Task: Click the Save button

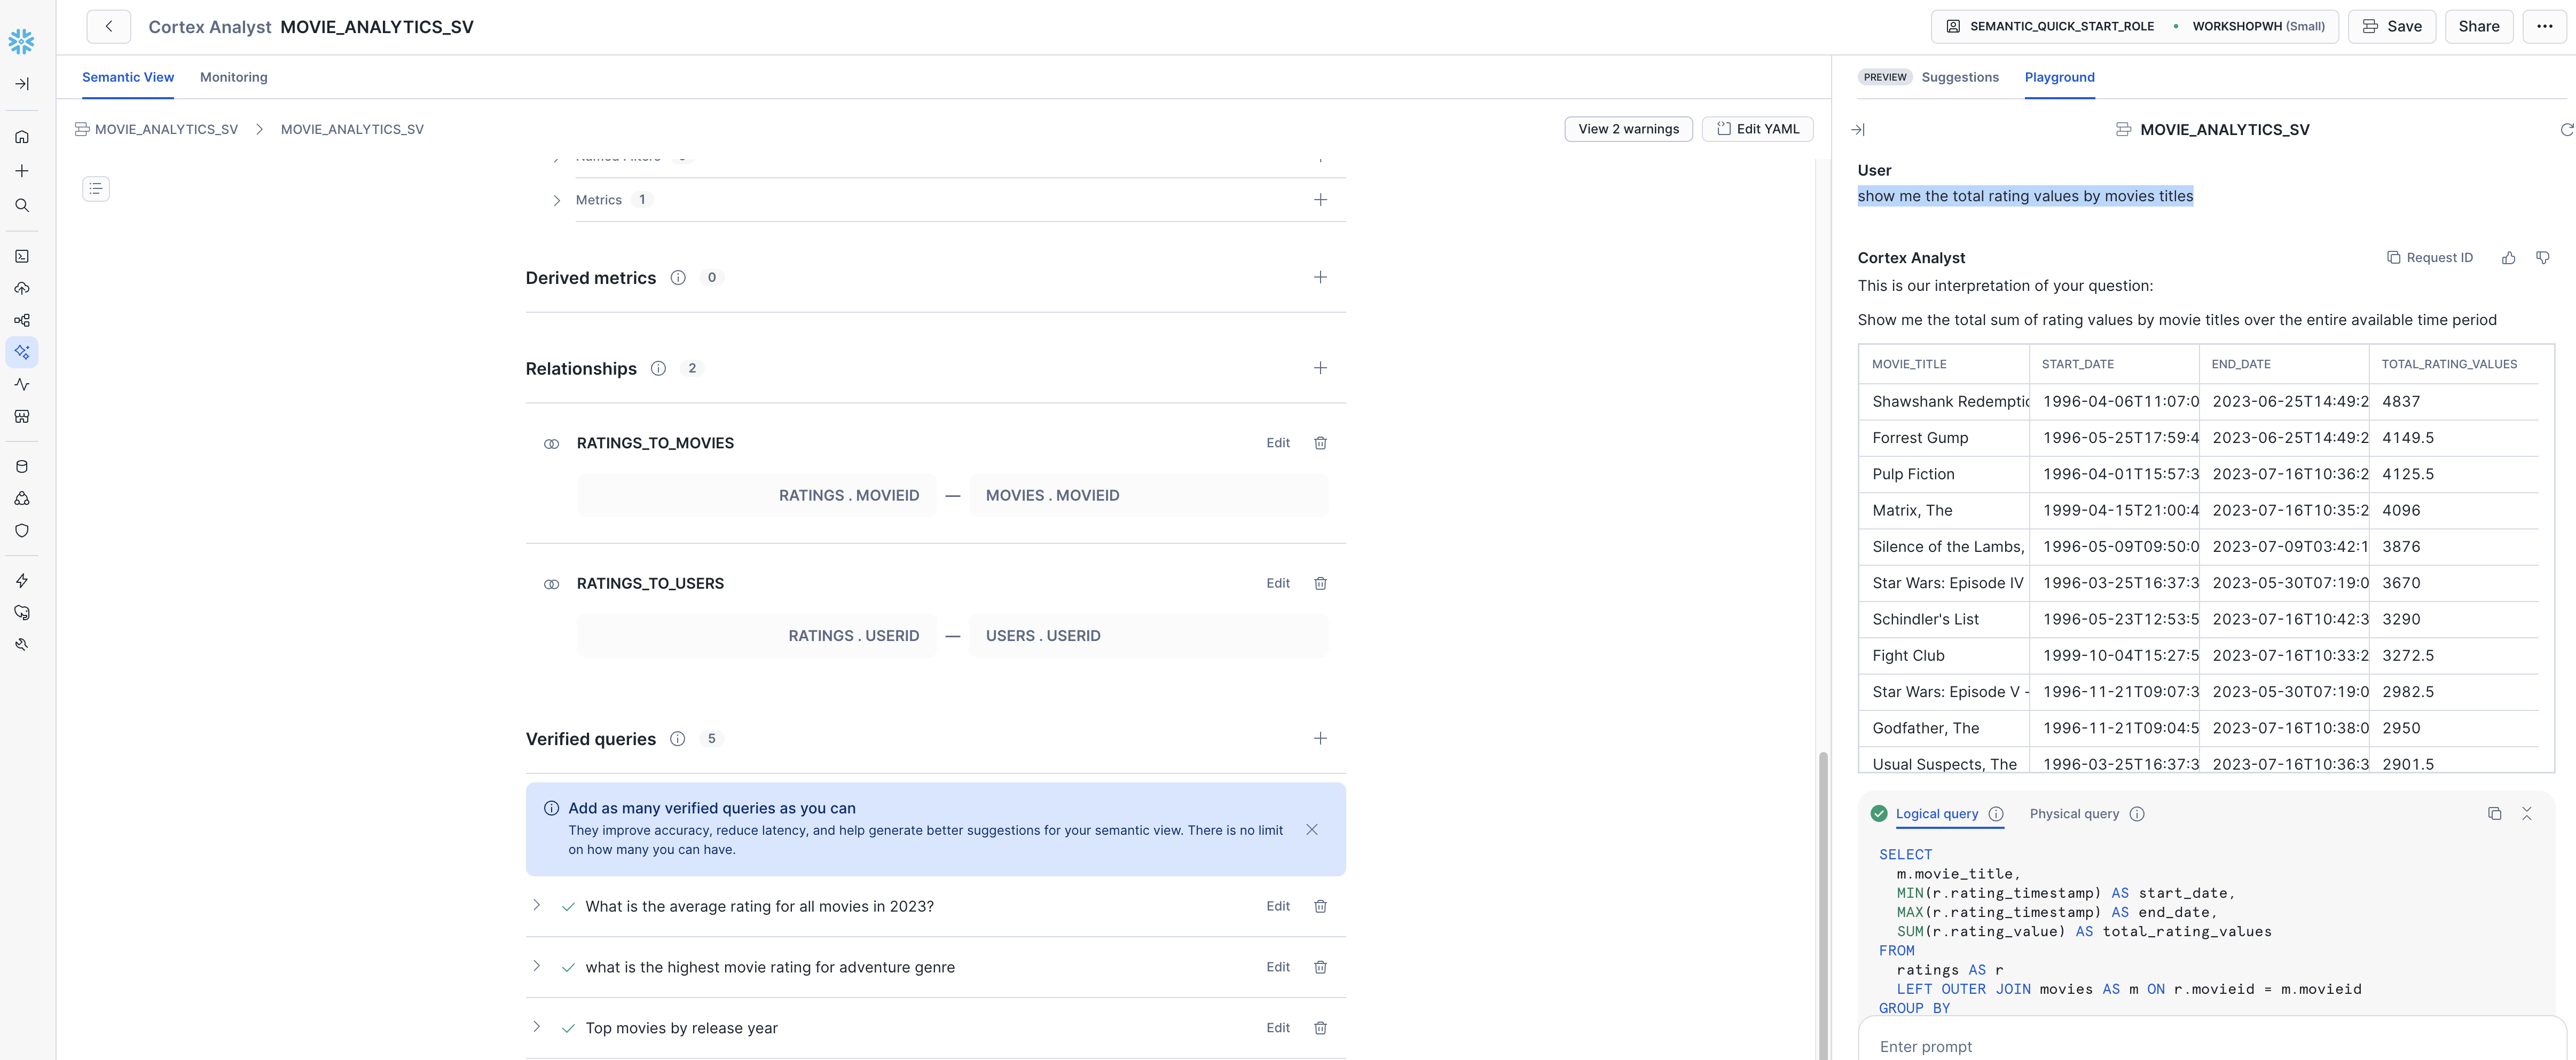Action: [2392, 26]
